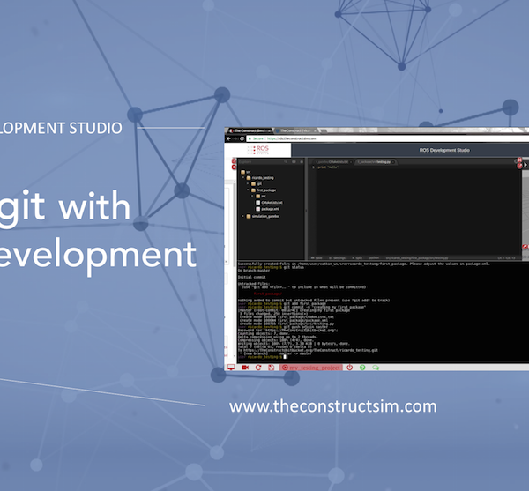This screenshot has width=529, height=491.
Task: Click the green help question icon
Action: coord(362,368)
